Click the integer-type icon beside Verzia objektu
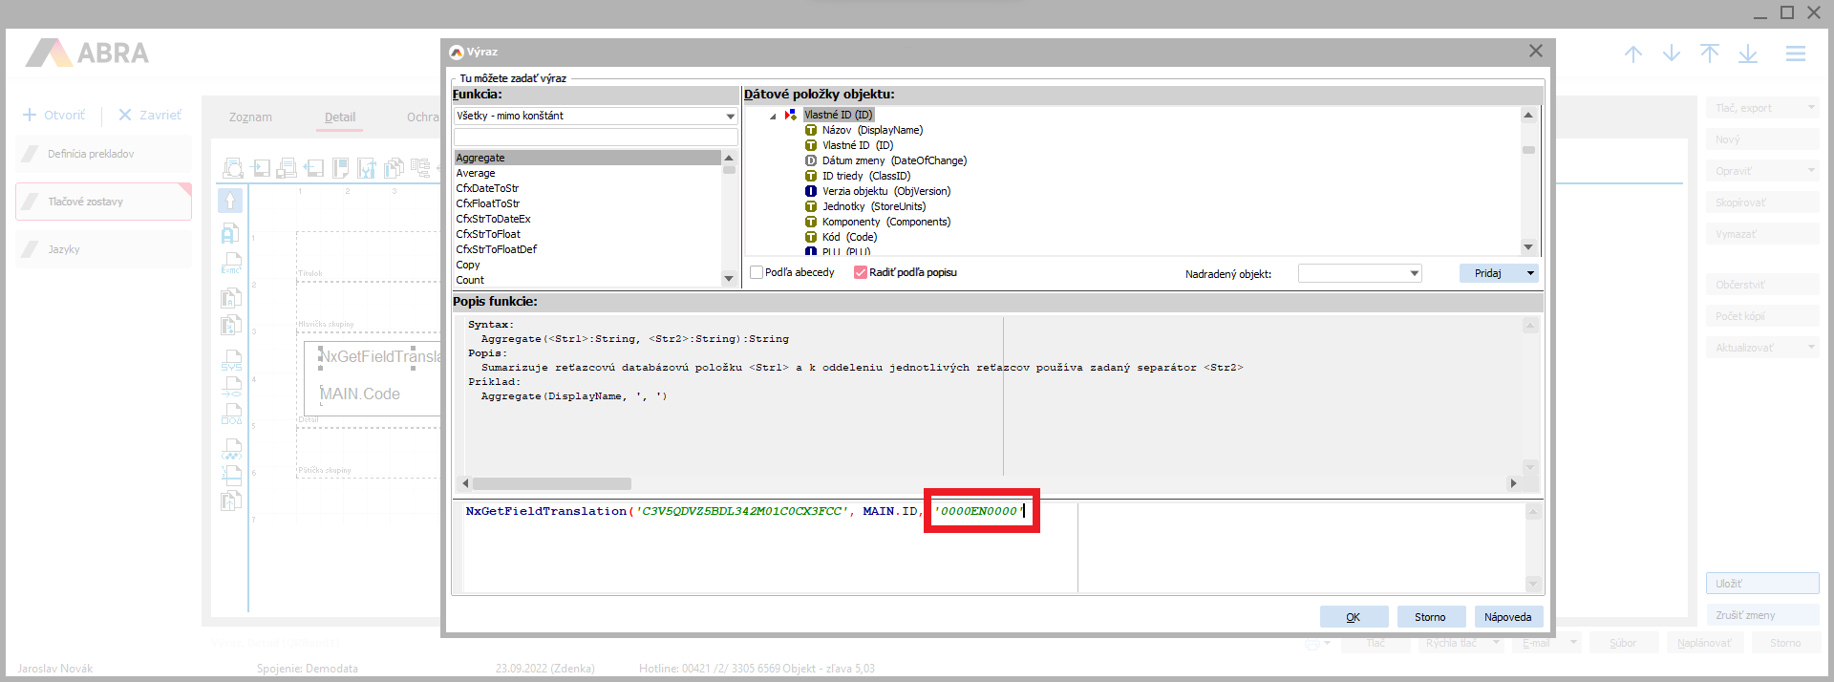 point(811,191)
